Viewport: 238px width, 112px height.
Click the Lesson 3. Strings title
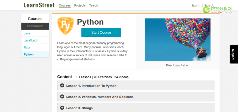pos(79,108)
